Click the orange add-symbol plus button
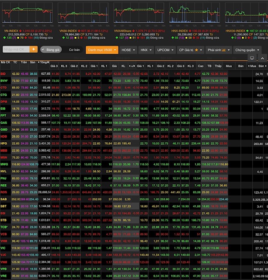This screenshot has height=280, width=268. click(34, 50)
